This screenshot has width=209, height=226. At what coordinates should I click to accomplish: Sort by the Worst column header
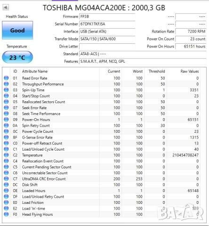[x=133, y=71]
